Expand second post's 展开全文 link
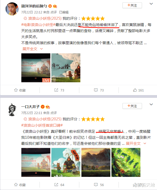This screenshot has width=157, height=190. [x=136, y=143]
